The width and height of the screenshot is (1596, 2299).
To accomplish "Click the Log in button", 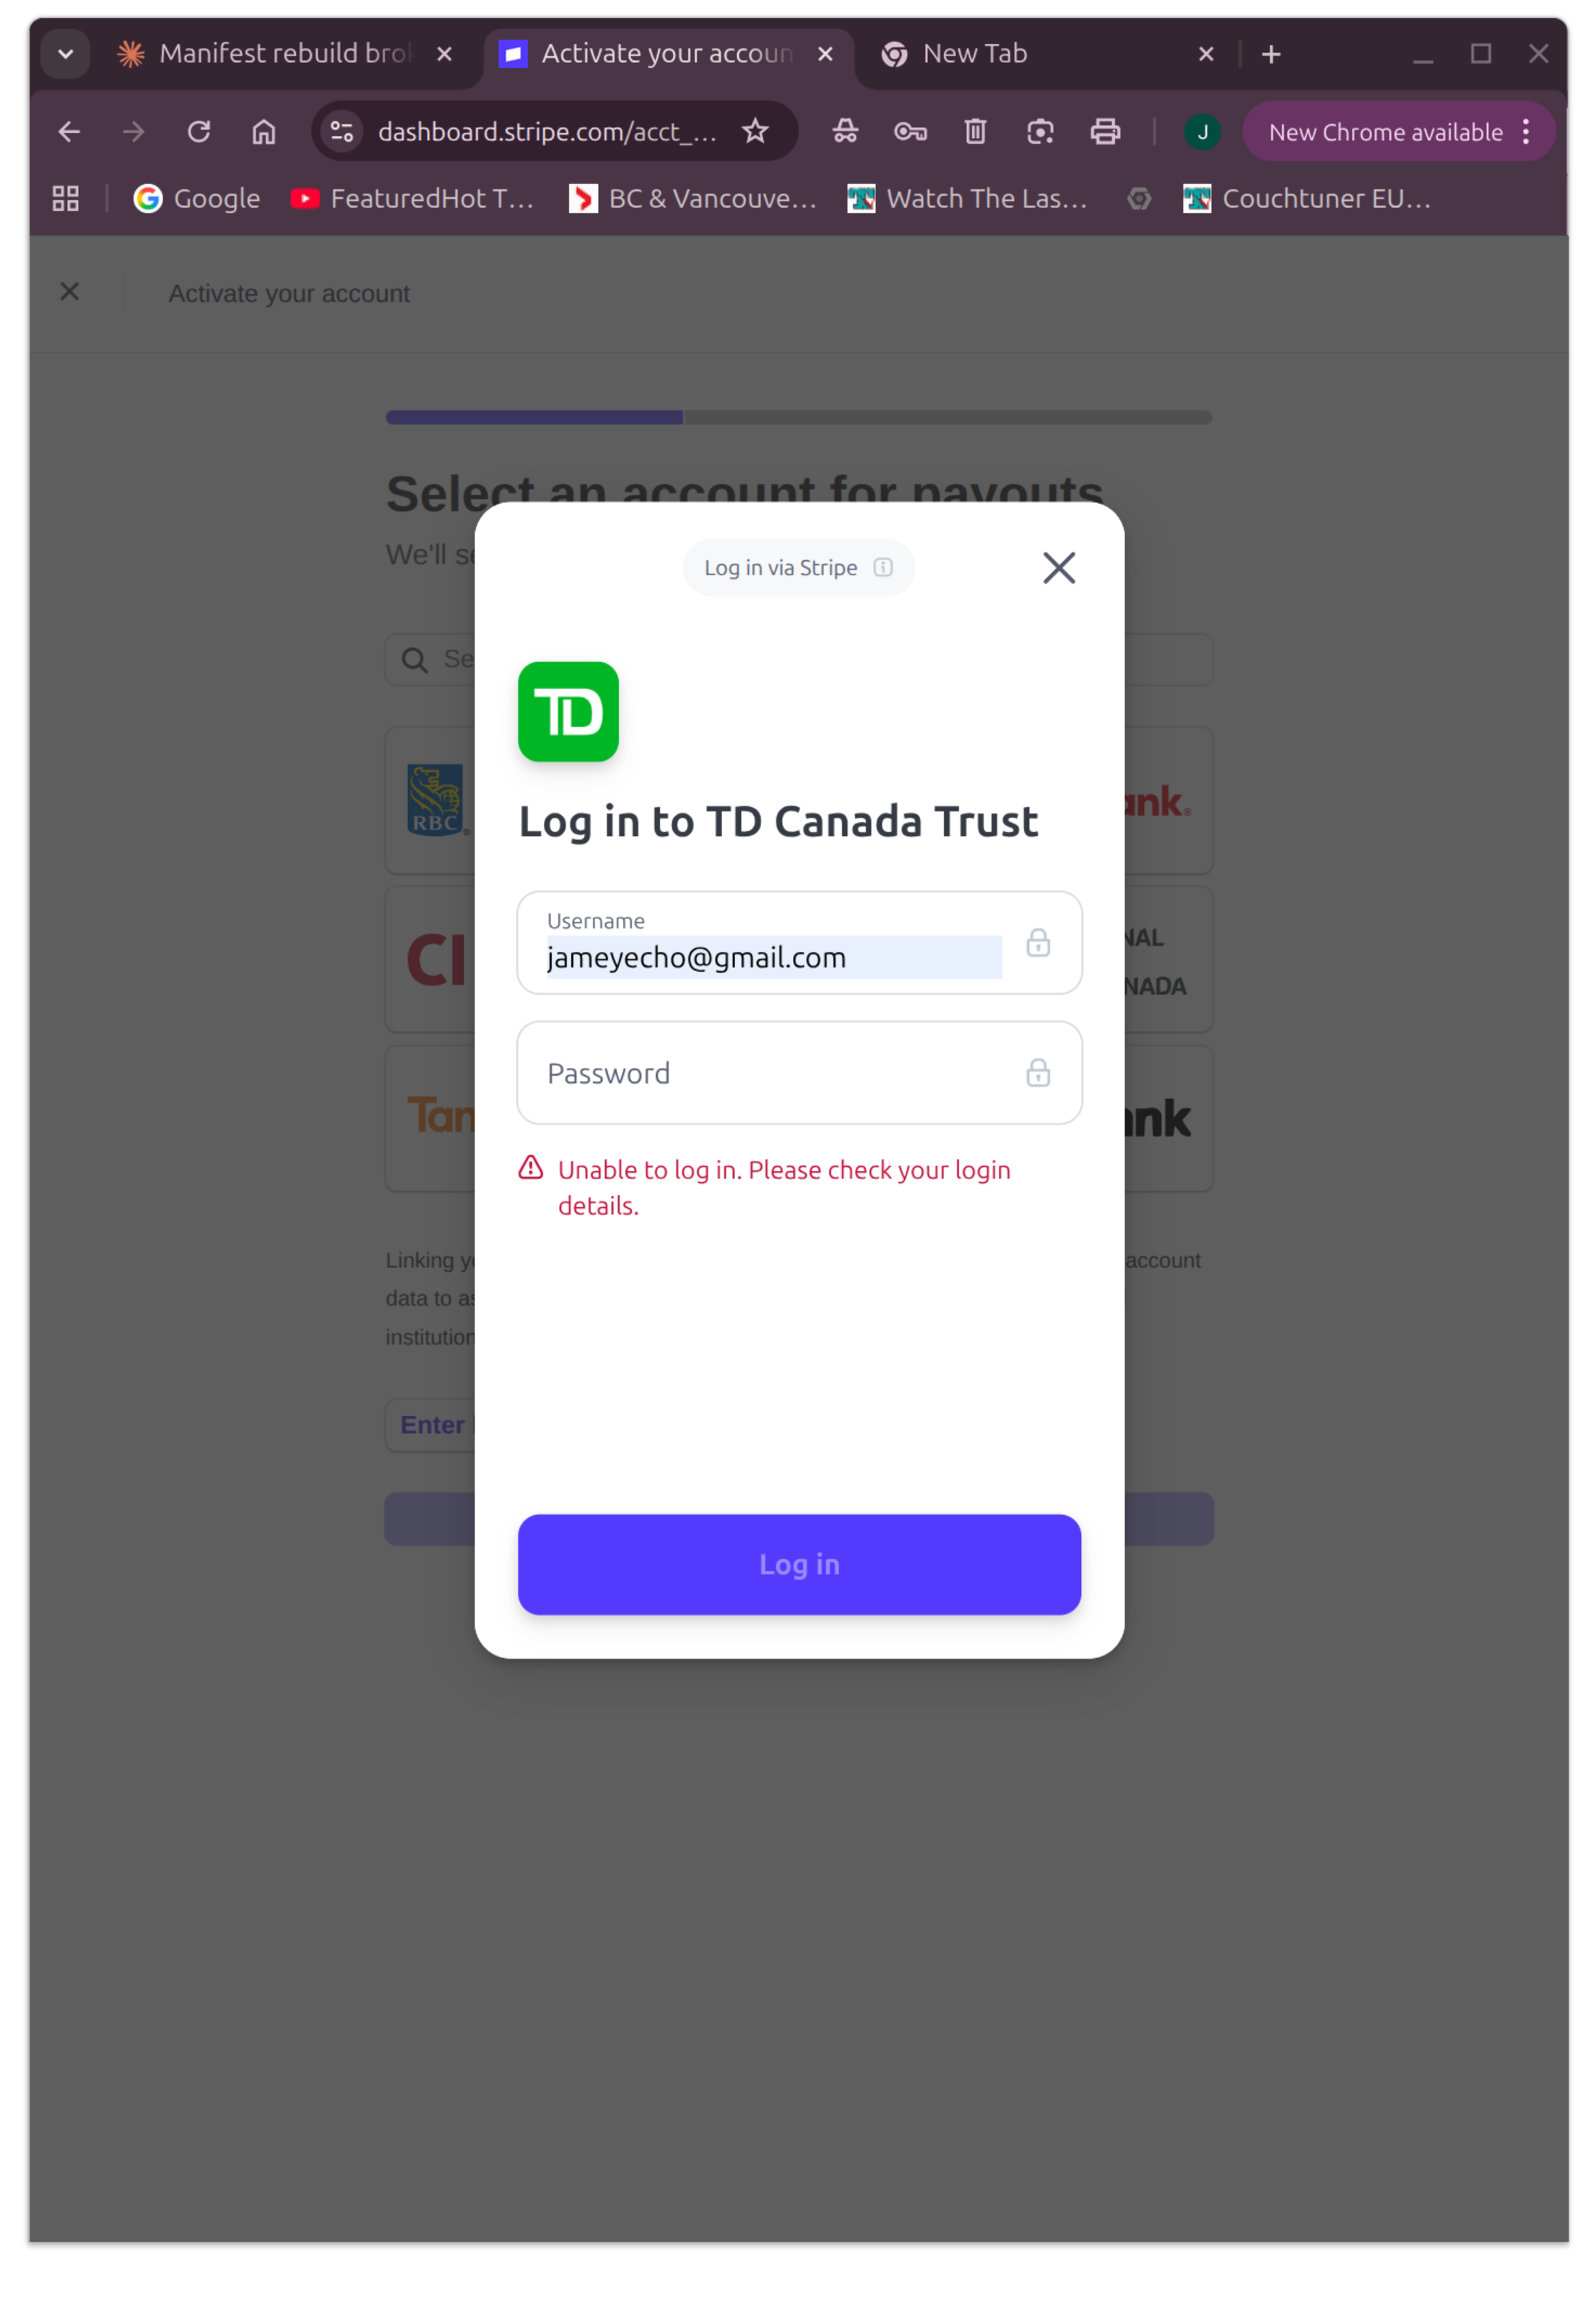I will pos(799,1563).
